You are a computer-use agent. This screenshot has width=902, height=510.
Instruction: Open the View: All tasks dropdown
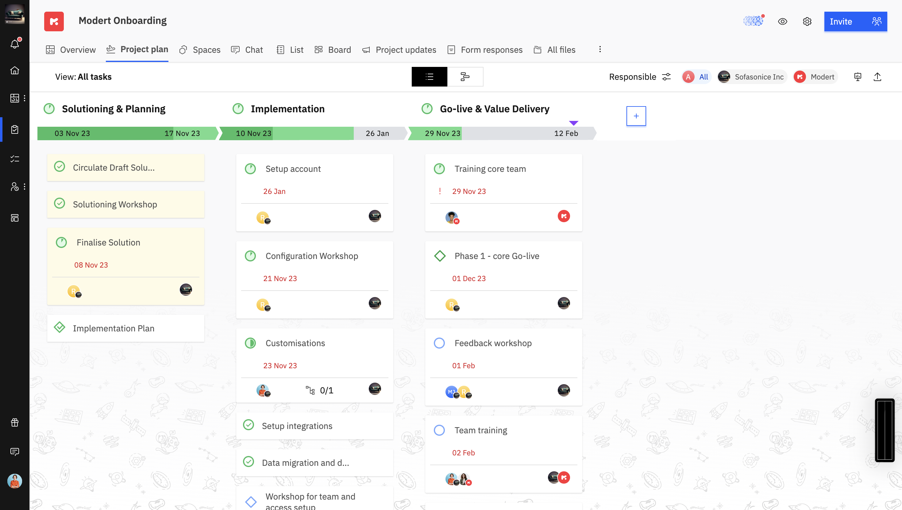tap(83, 77)
